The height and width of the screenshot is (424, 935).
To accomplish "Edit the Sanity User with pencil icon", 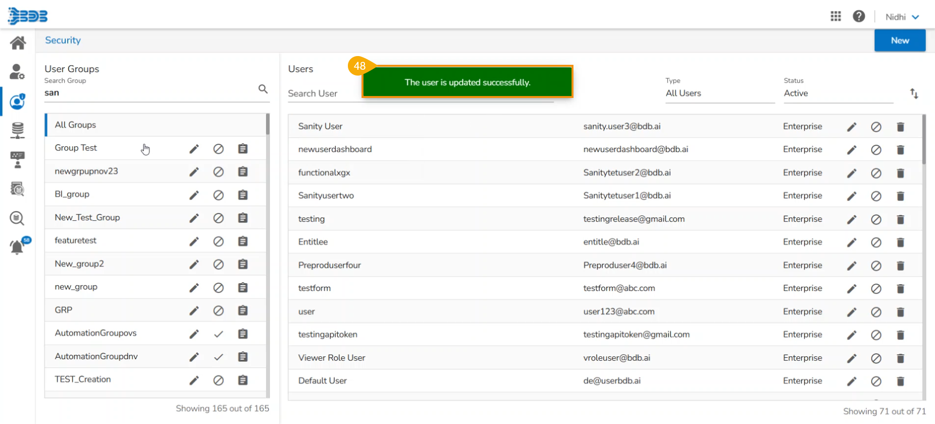I will pyautogui.click(x=851, y=127).
